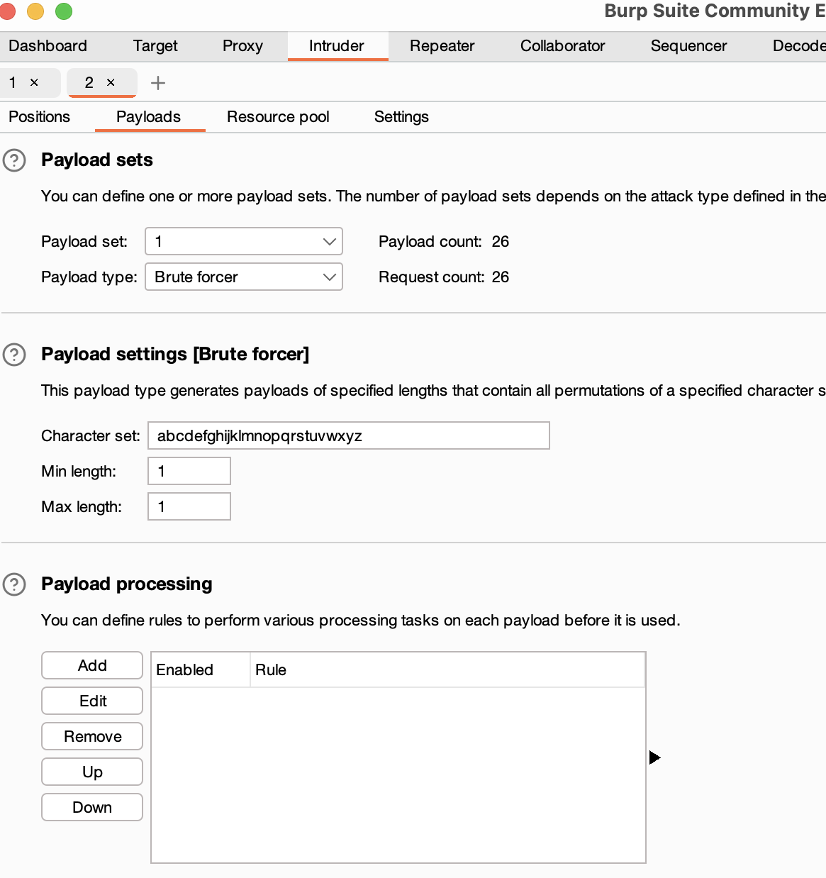Screen dimensions: 826x878
Task: Click Add payload processing rule
Action: pyautogui.click(x=92, y=665)
